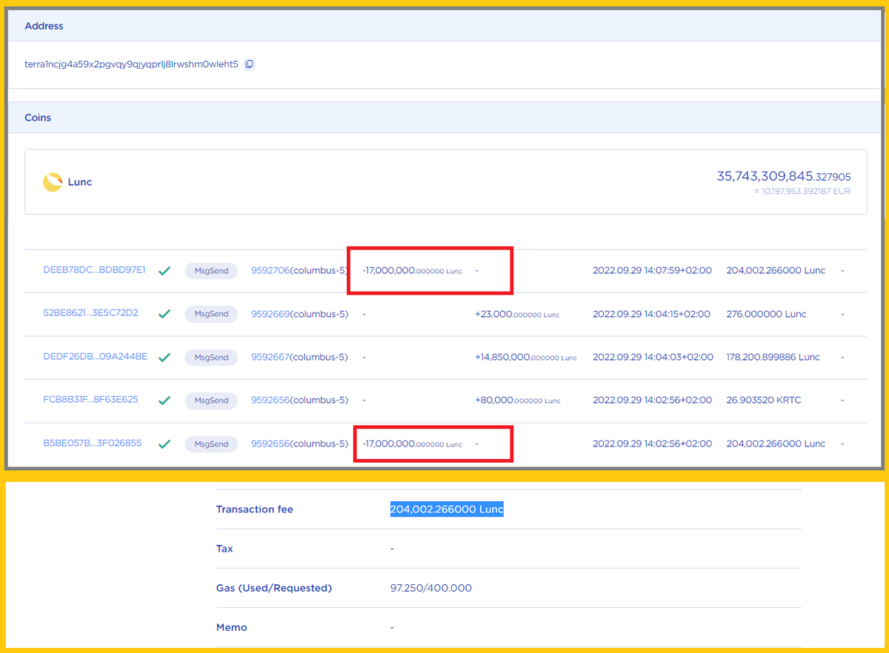Open transaction hash B5BE057B...3F026855
The height and width of the screenshot is (653, 889).
[92, 443]
